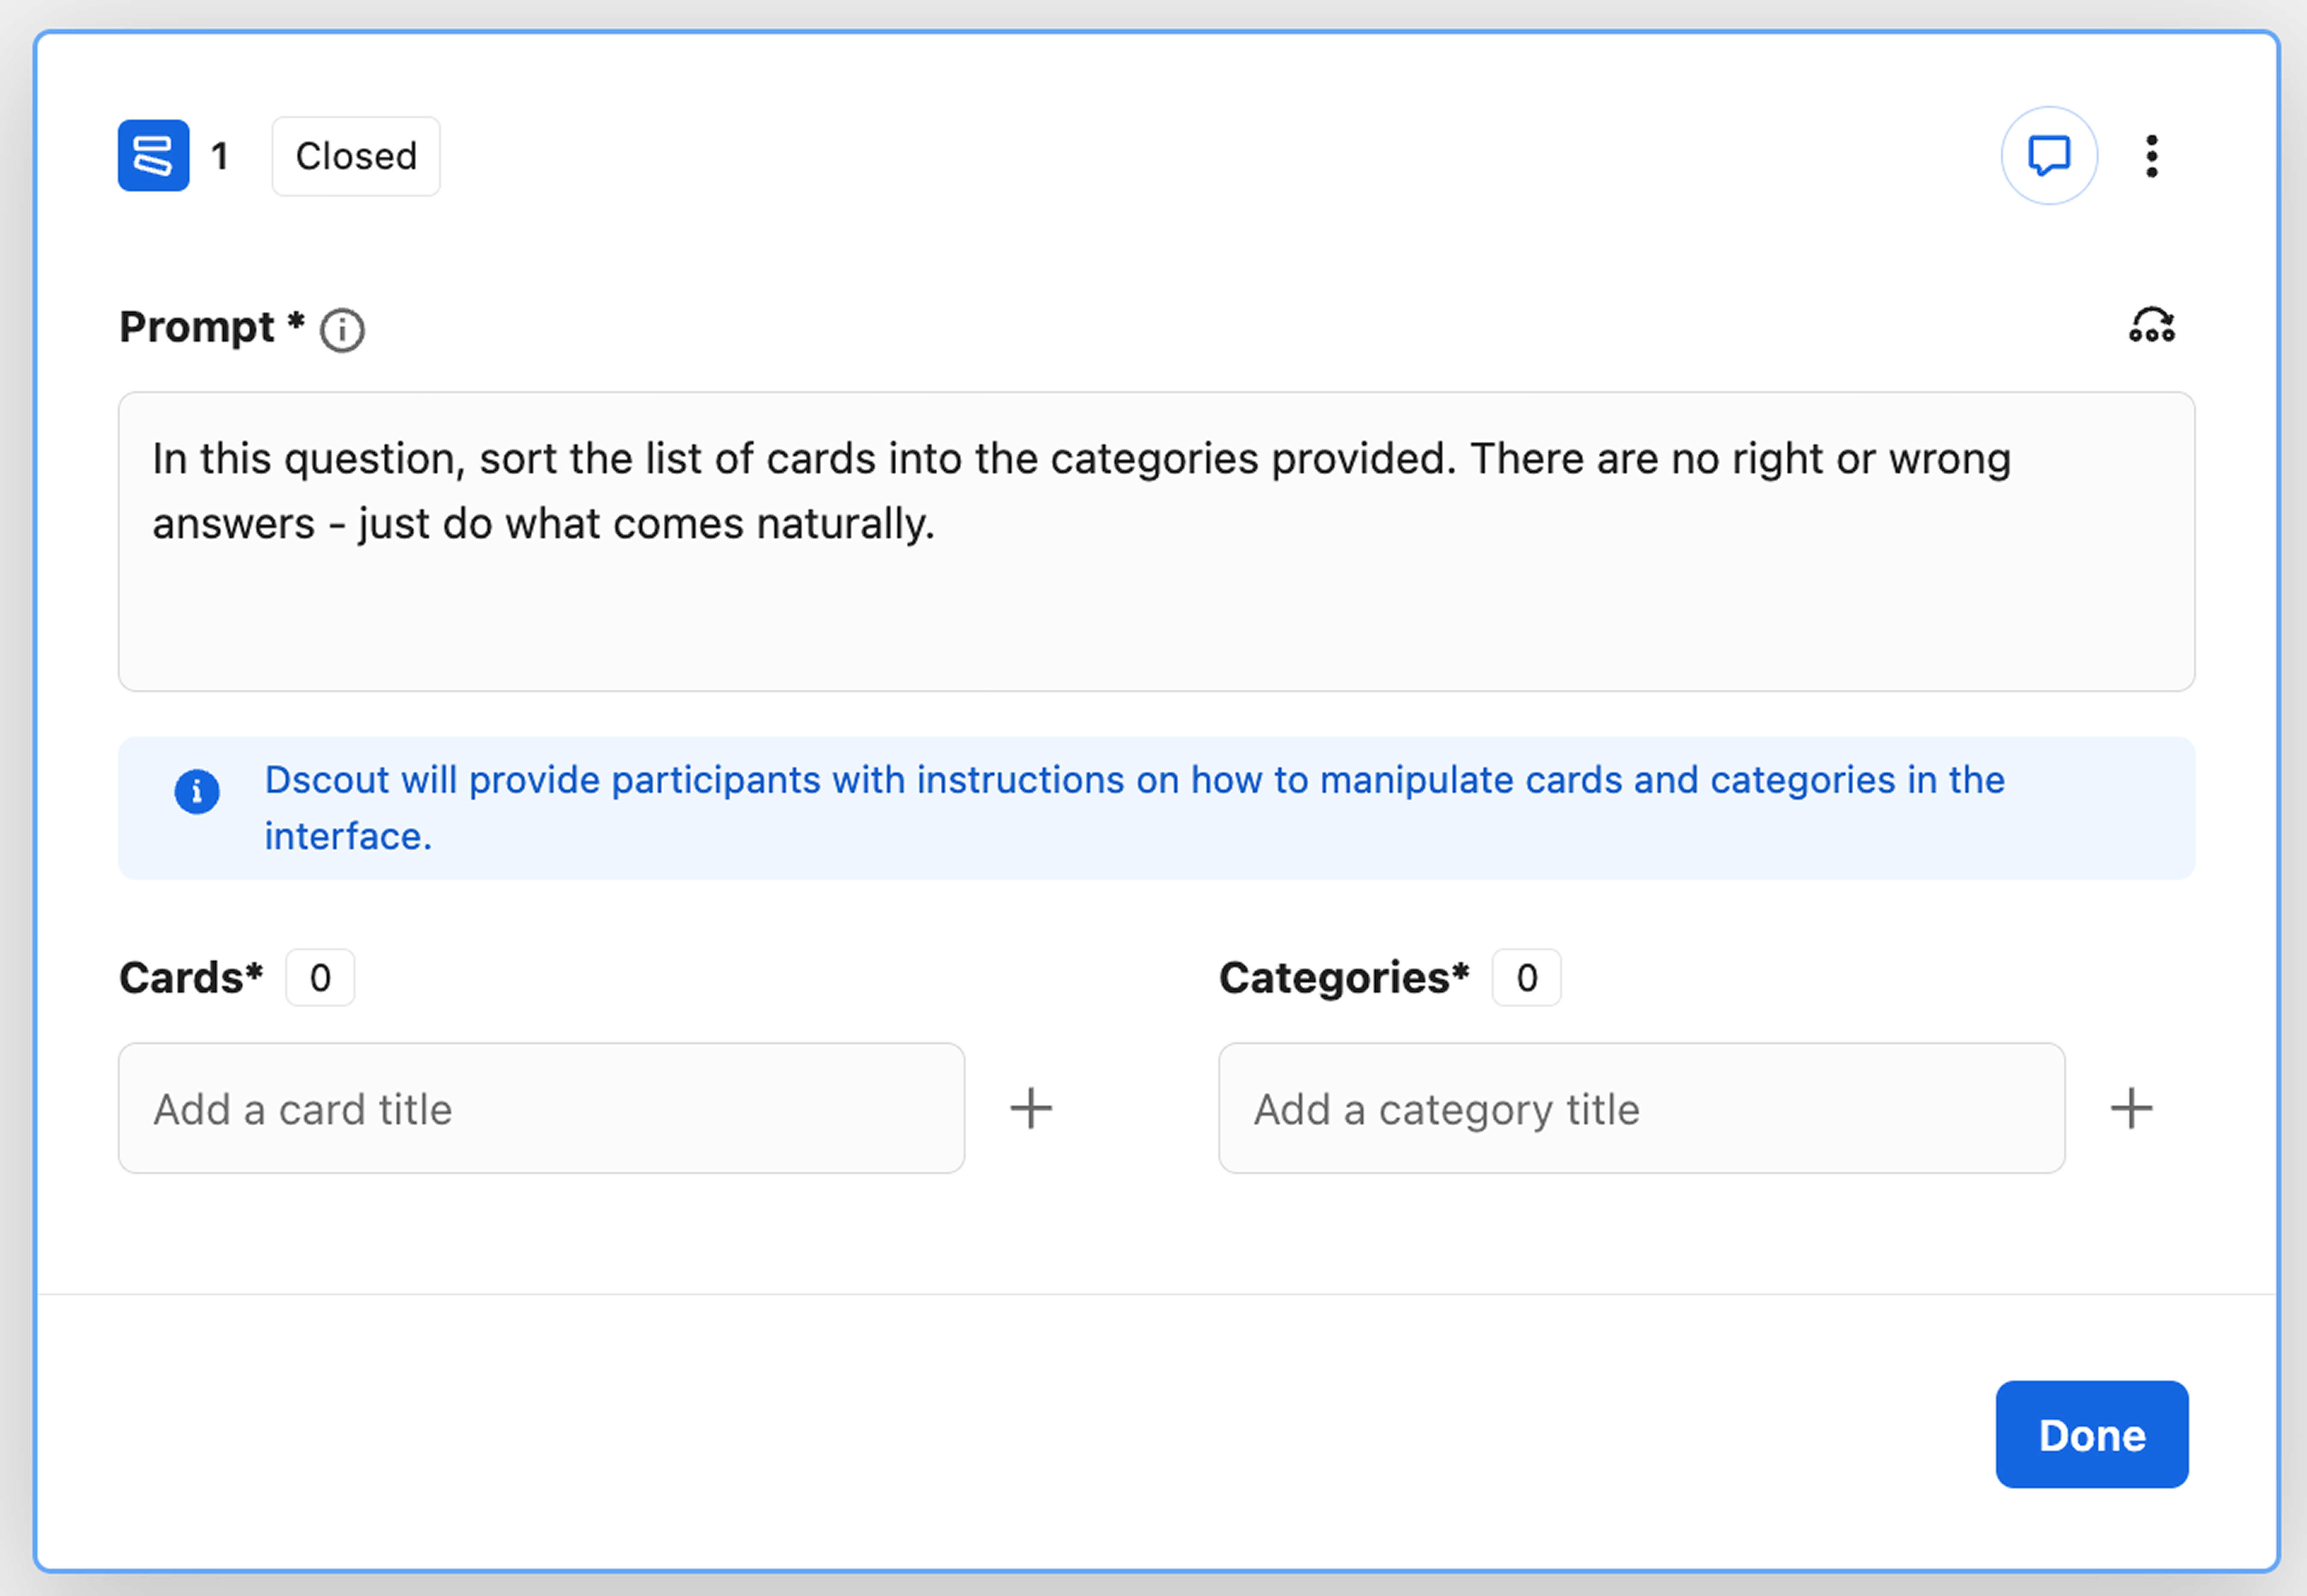Image resolution: width=2307 pixels, height=1596 pixels.
Task: Click the Add a card title field
Action: coord(541,1108)
